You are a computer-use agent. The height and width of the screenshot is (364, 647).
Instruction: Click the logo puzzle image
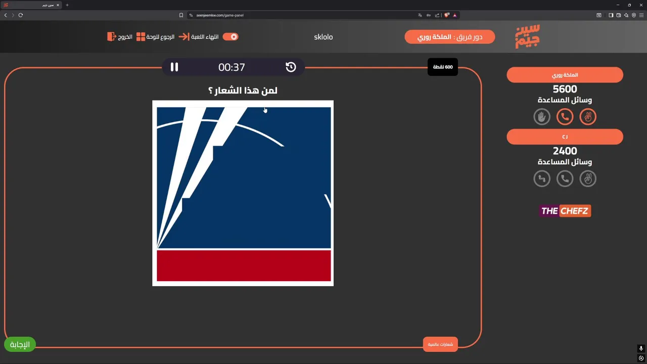243,193
